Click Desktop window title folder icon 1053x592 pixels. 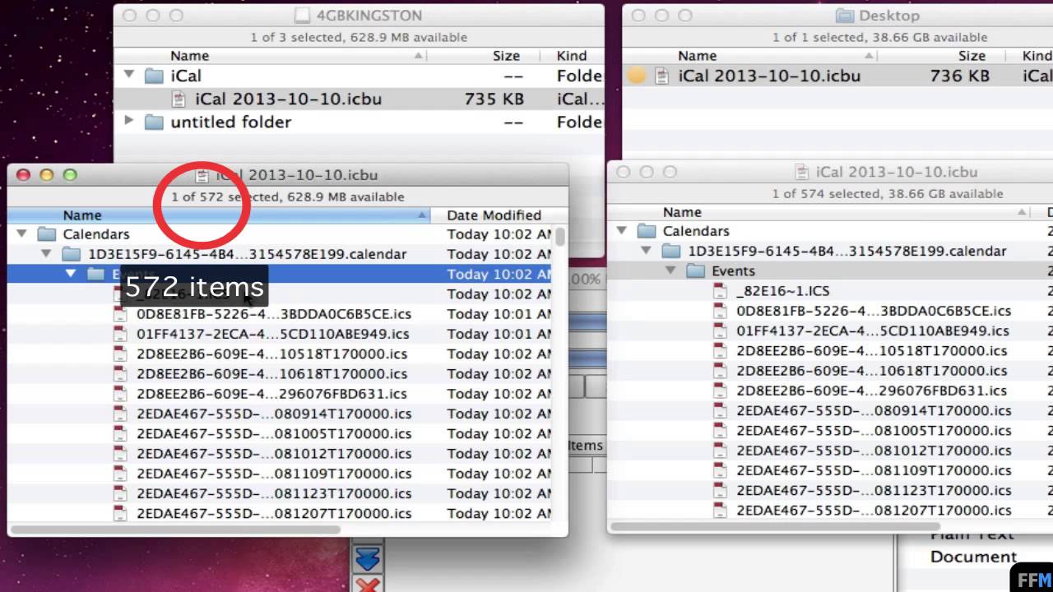[x=845, y=16]
